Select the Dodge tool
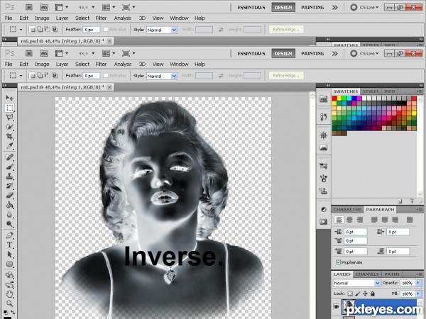Screen dimensions: 426x319 10,224
